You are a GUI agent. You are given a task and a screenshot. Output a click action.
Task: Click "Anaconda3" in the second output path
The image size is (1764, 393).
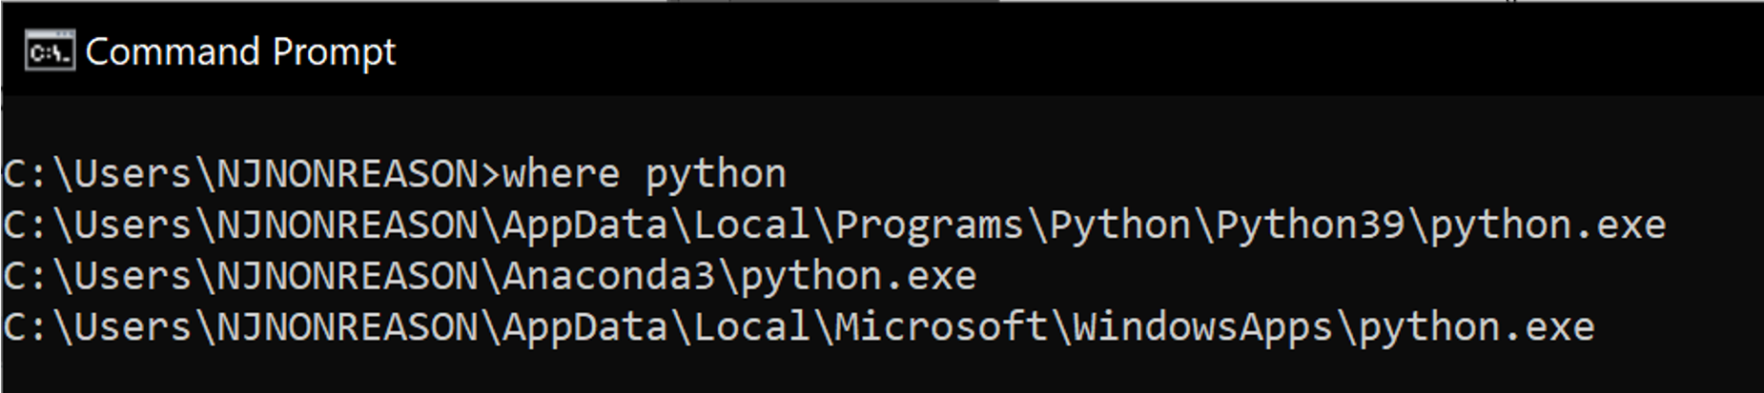coord(608,276)
